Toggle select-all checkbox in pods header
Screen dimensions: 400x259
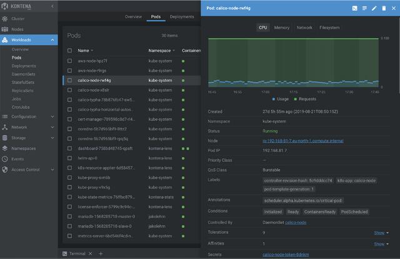click(70, 50)
